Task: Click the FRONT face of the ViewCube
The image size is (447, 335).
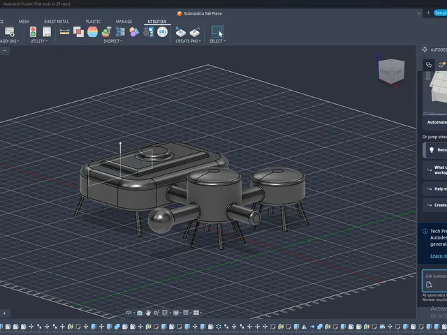Action: [x=385, y=73]
